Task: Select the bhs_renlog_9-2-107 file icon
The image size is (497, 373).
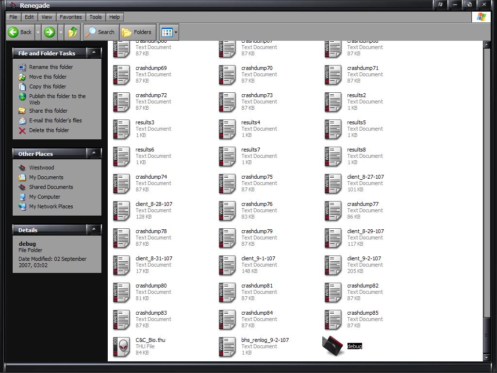Action: (x=227, y=346)
